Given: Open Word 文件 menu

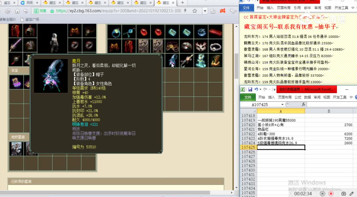Looking at the screenshot, I should (x=246, y=8).
